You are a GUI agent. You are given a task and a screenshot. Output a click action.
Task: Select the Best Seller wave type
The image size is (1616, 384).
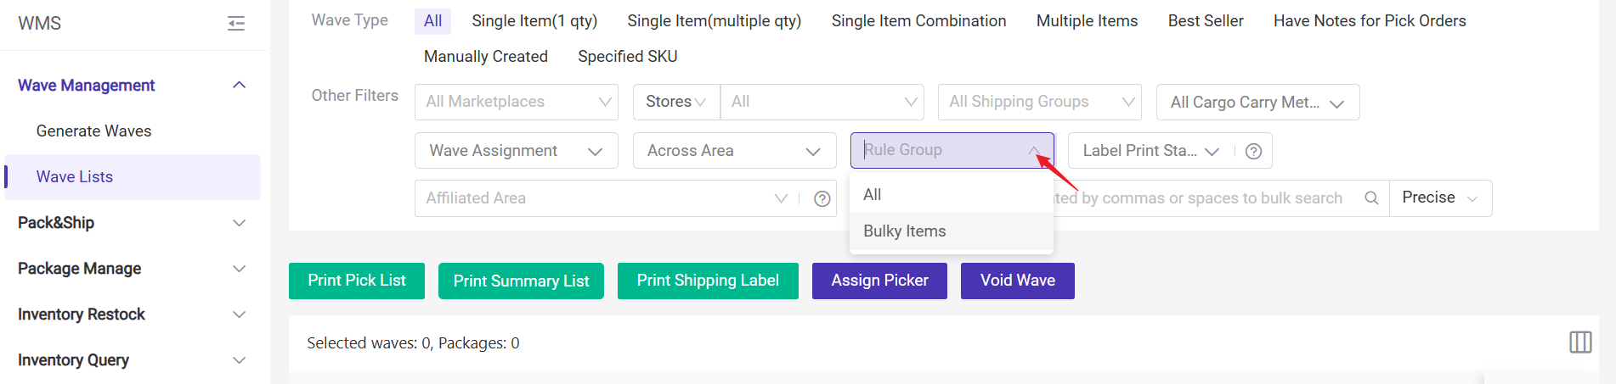pyautogui.click(x=1205, y=21)
